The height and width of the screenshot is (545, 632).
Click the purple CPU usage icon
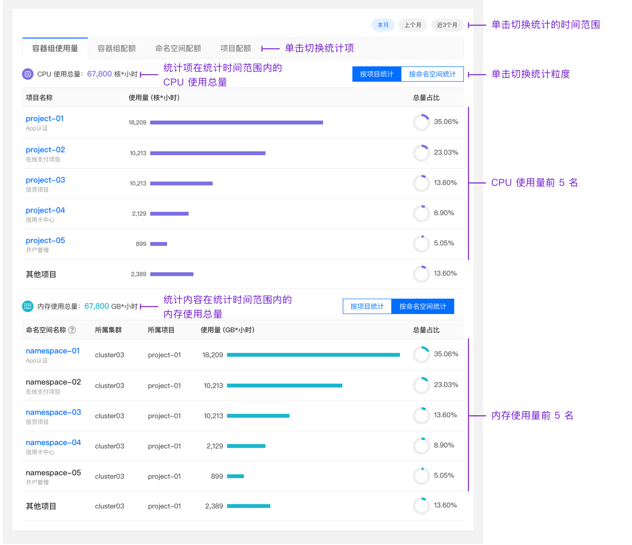pos(28,74)
